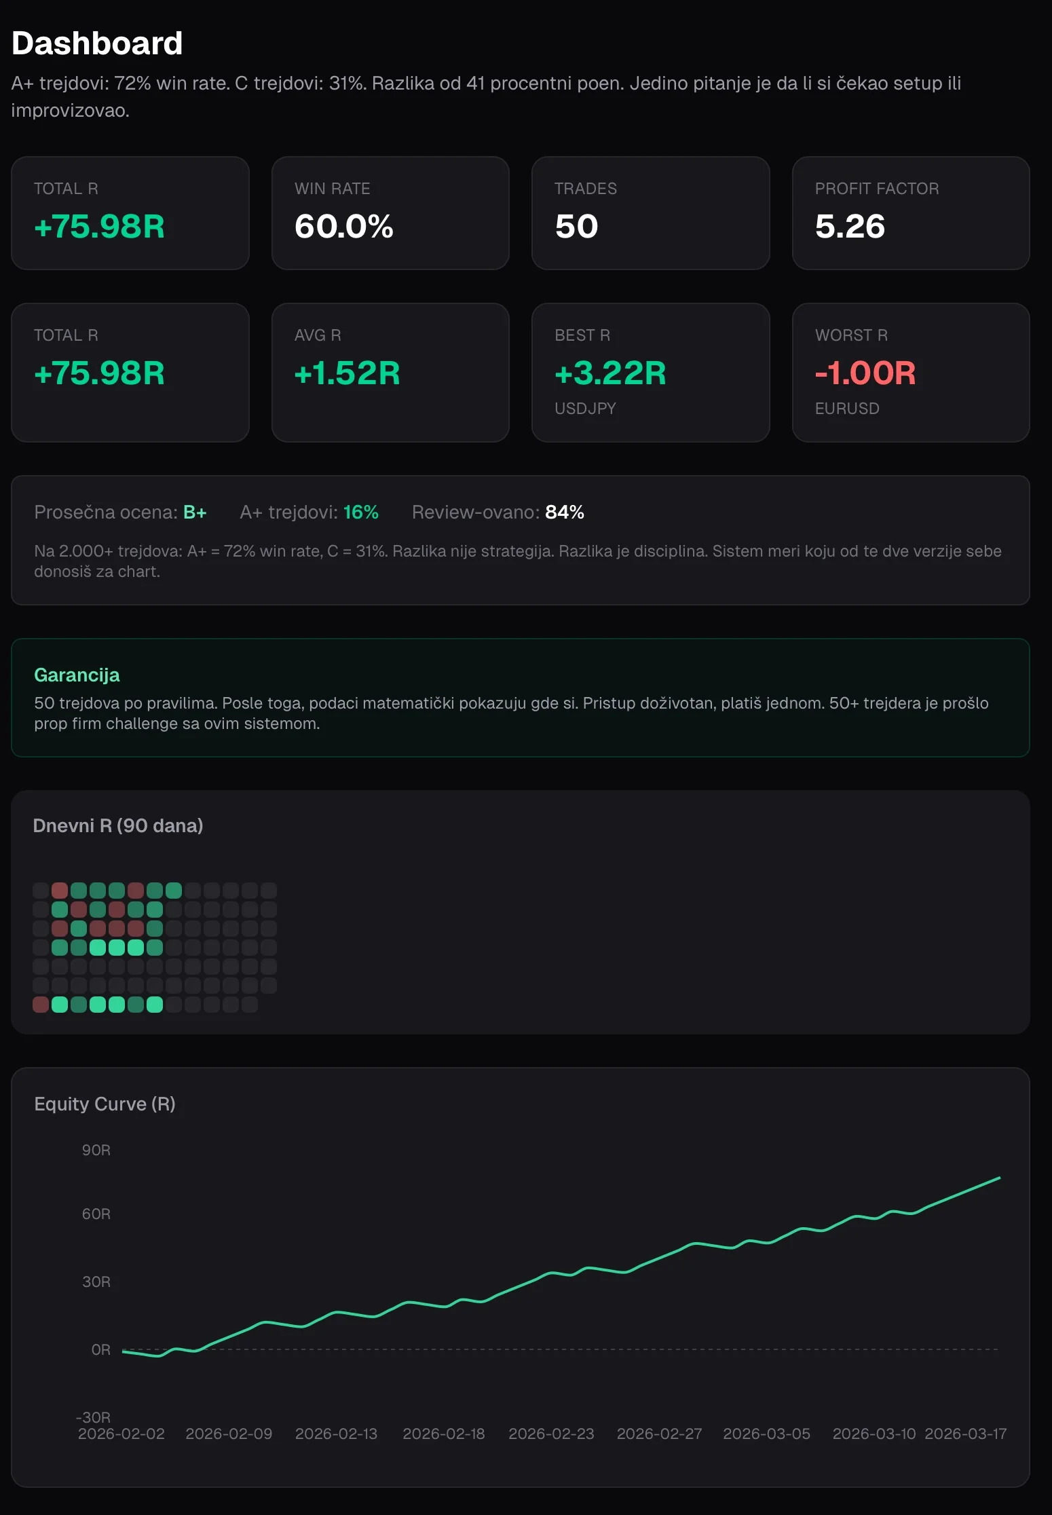Open the Best R USDJPY card
1052x1515 pixels.
(651, 373)
